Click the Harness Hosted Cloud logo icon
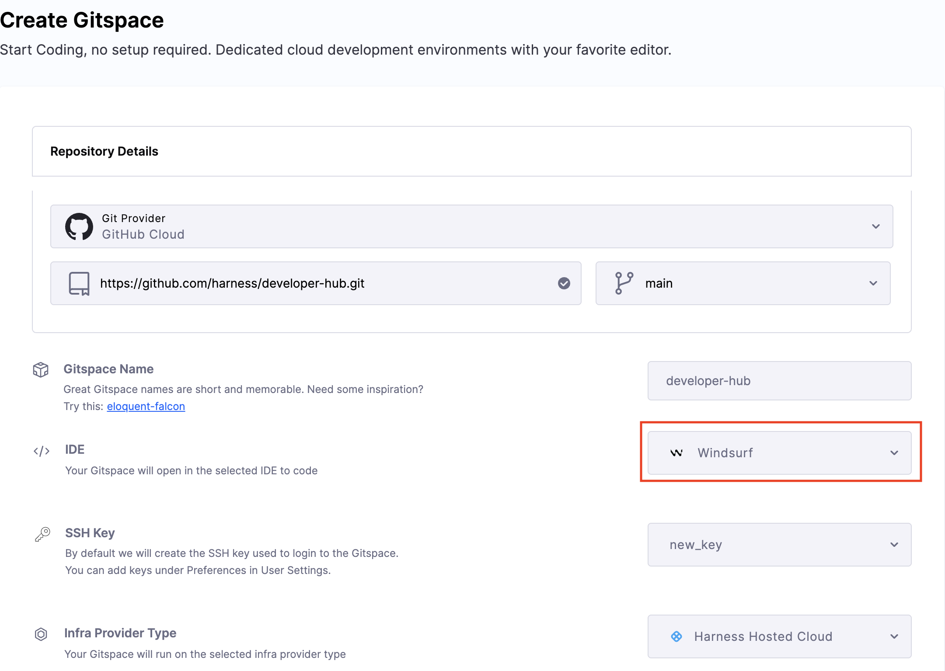945x671 pixels. 676,636
